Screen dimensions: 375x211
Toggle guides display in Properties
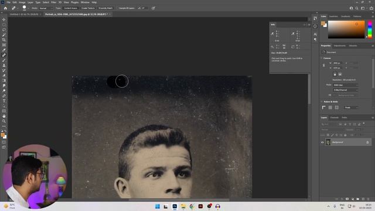337,108
